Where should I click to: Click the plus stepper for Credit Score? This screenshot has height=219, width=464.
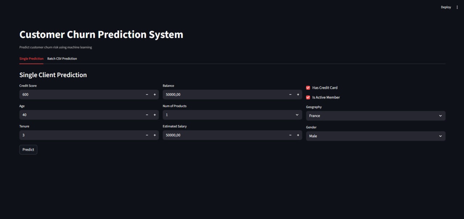coord(154,94)
